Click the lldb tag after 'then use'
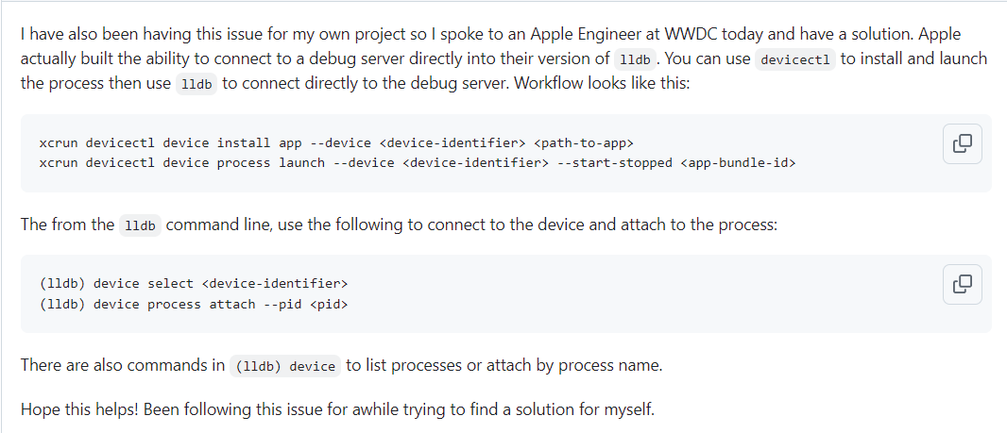Screen dimensions: 1007x433 197,85
